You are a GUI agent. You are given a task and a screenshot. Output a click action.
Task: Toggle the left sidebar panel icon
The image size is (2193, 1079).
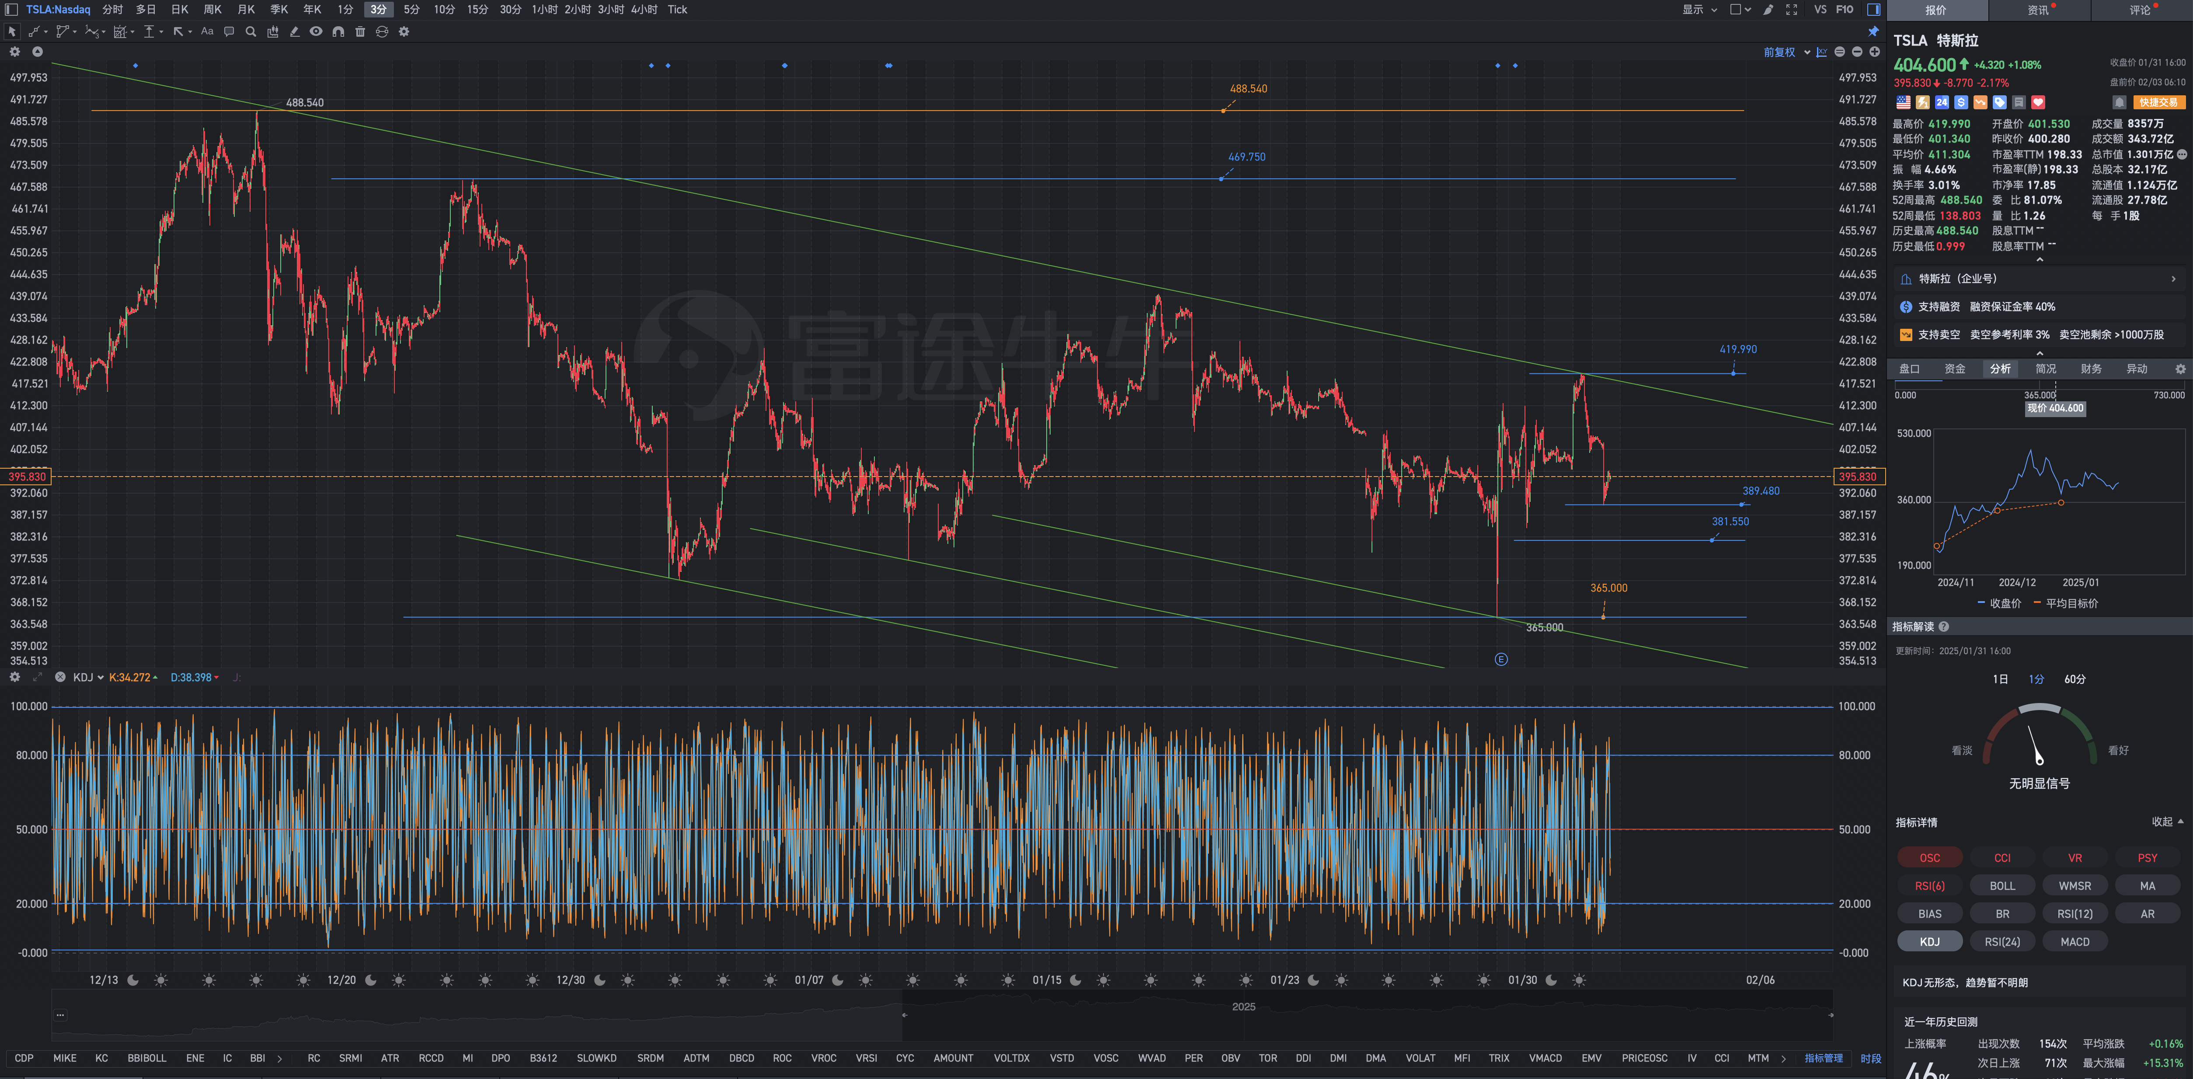[11, 9]
